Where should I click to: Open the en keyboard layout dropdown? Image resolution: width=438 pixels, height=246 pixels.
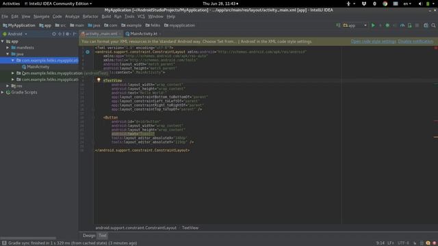point(407,3)
